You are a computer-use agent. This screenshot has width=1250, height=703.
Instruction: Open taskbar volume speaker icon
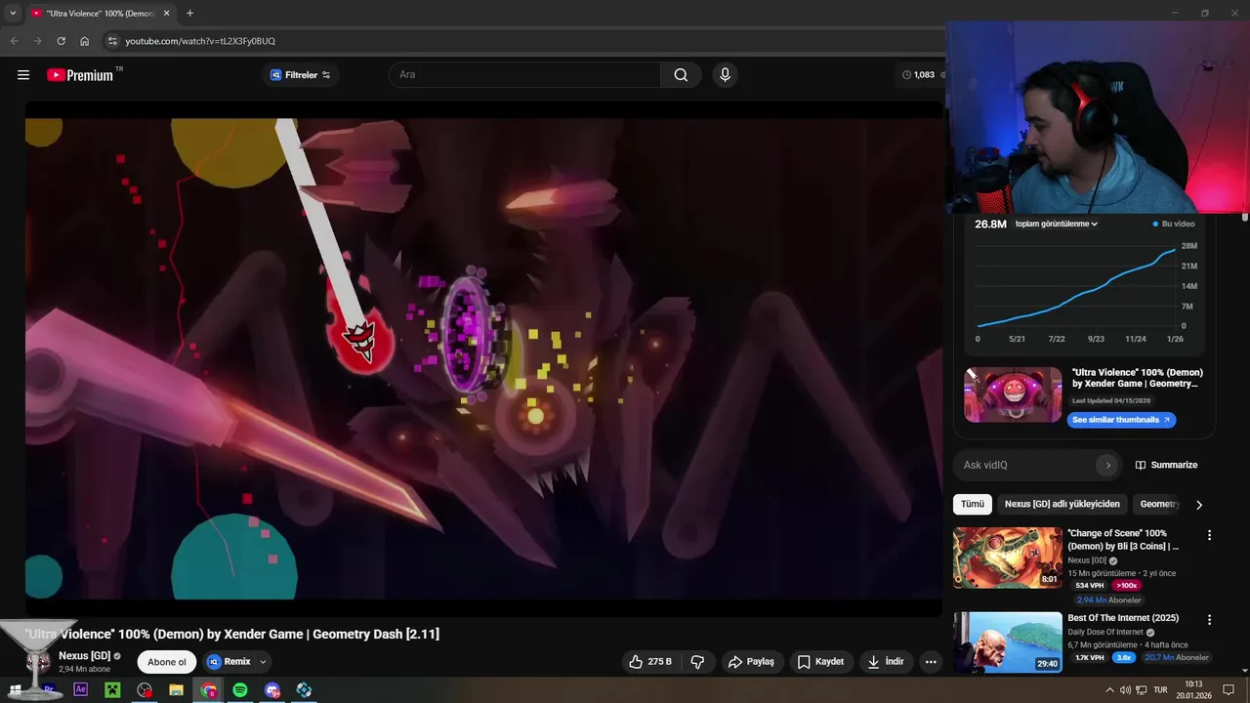(x=1125, y=690)
